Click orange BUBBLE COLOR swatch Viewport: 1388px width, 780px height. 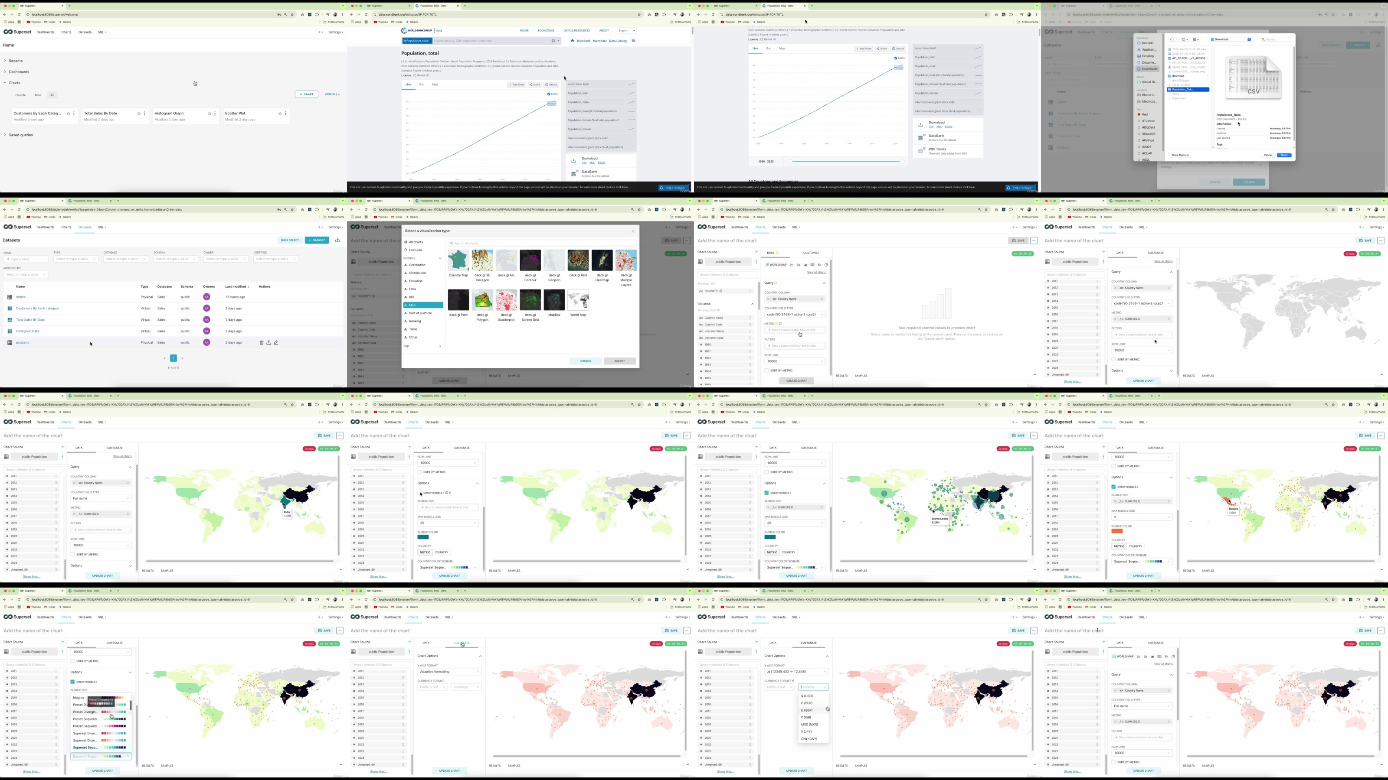click(1117, 531)
